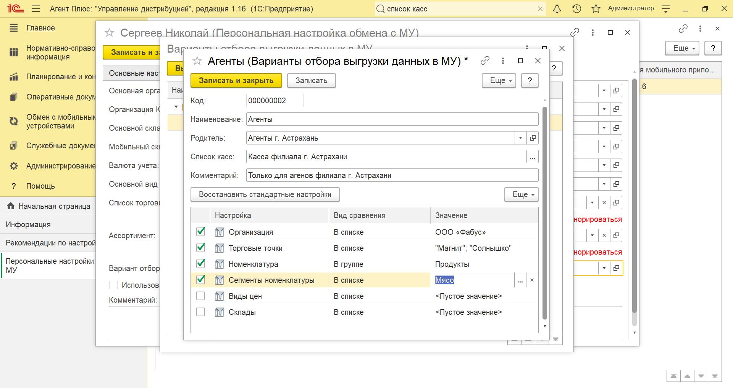The height and width of the screenshot is (388, 733).
Task: Open the Родитель field value in new form
Action: (x=533, y=138)
